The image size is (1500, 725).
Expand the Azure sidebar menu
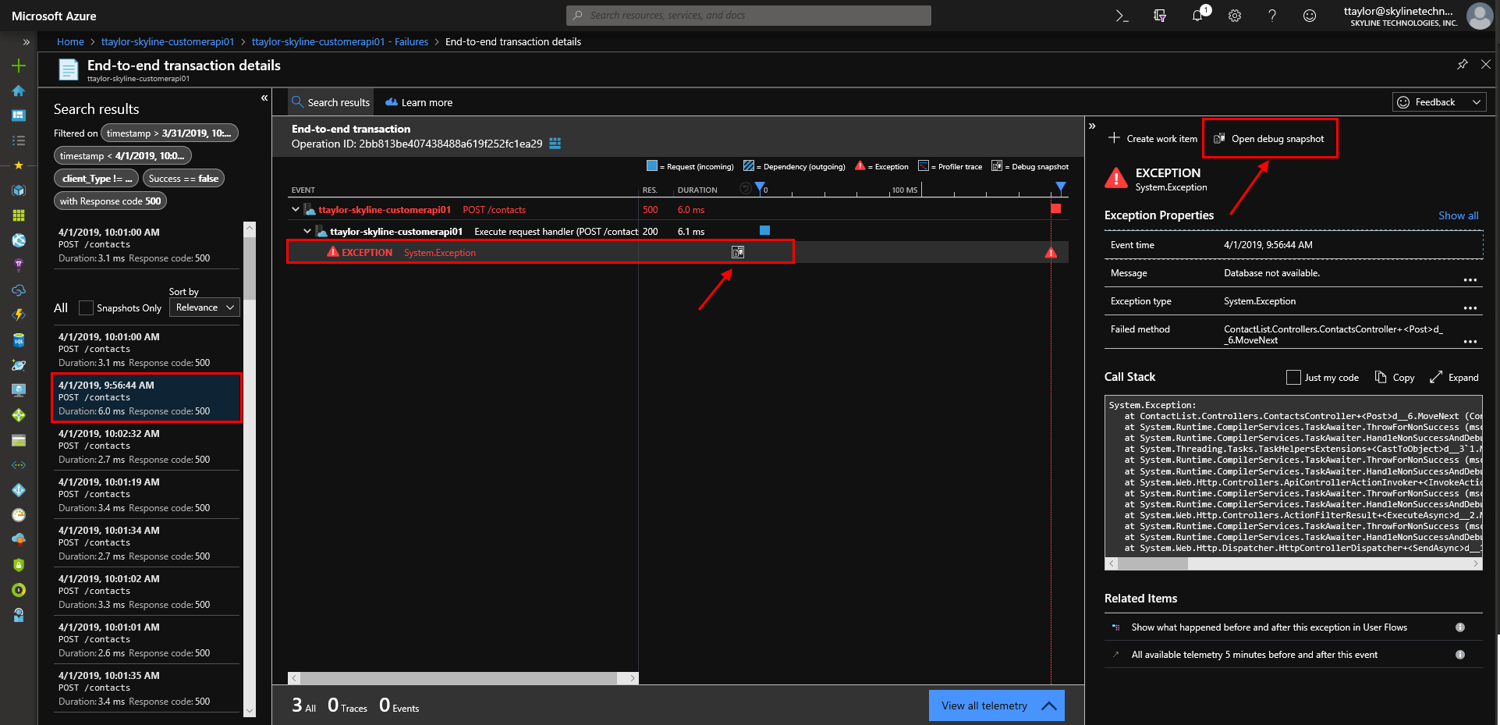coord(26,42)
